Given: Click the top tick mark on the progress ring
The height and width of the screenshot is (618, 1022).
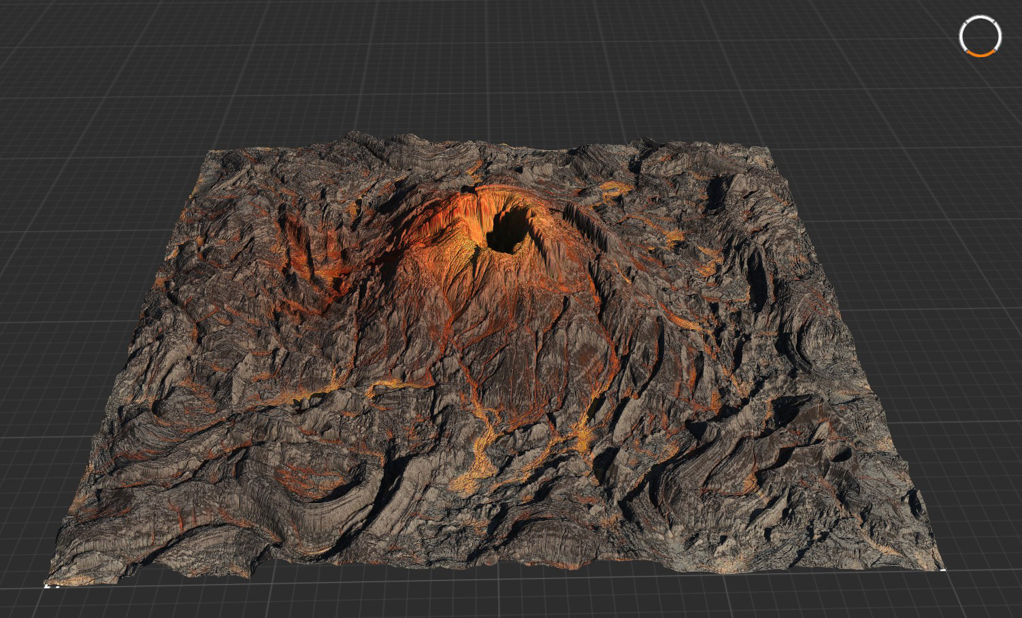Looking at the screenshot, I should pyautogui.click(x=980, y=16).
